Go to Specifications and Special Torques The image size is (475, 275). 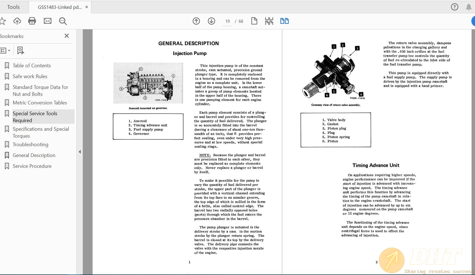(41, 132)
